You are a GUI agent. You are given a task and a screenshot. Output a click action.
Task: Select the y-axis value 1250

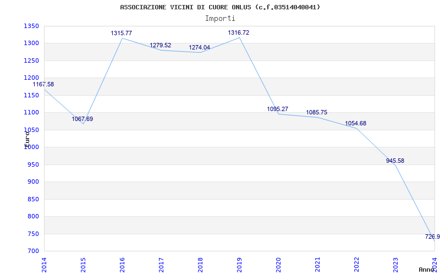pyautogui.click(x=31, y=61)
